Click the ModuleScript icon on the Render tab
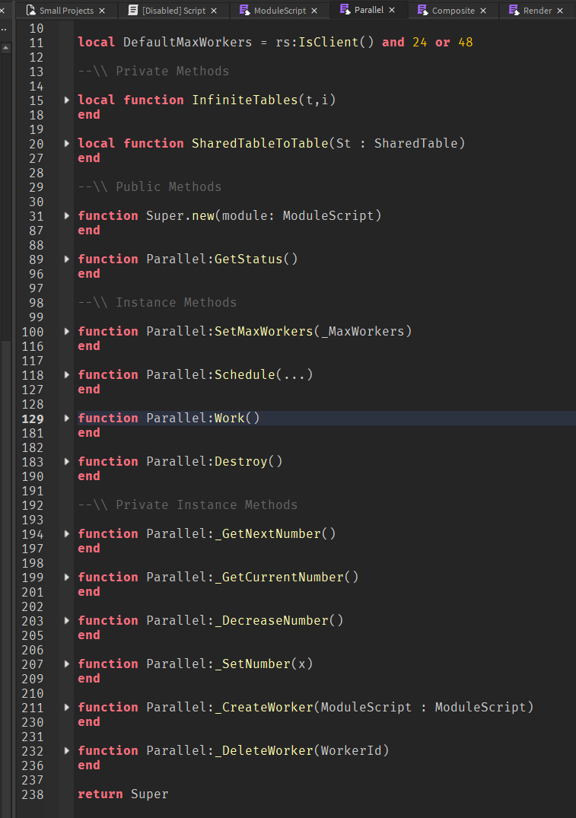Viewport: 576px width, 818px height. 513,11
